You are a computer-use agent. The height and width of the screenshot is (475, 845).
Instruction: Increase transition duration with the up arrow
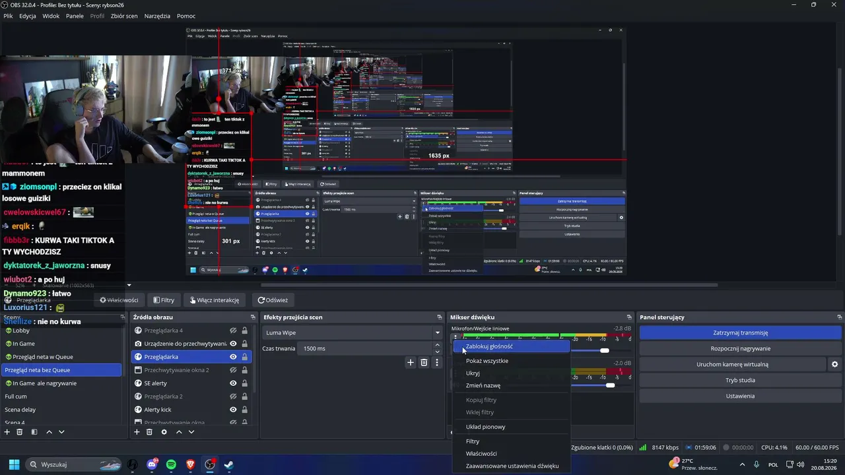tap(437, 345)
